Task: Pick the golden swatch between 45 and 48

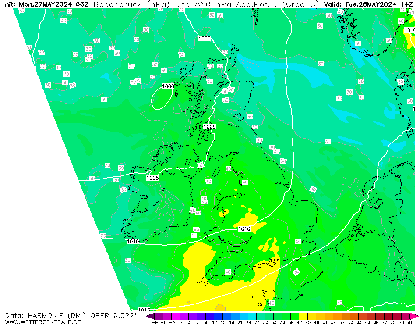Action: point(312,316)
